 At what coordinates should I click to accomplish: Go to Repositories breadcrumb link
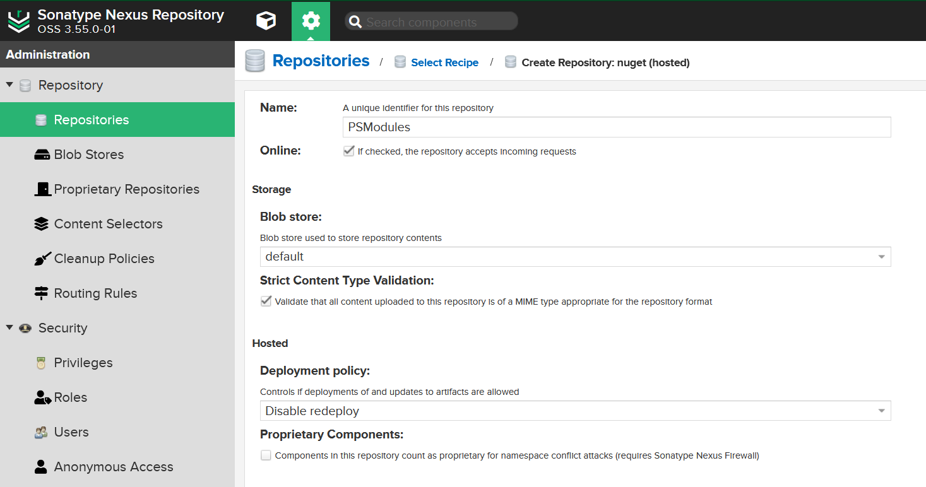(x=321, y=61)
